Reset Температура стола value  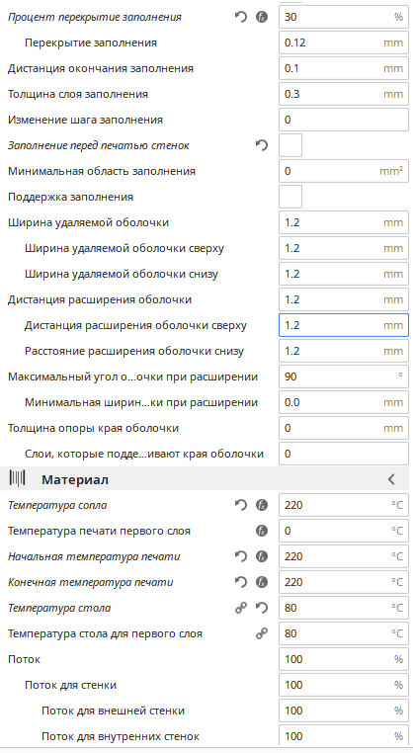[x=262, y=608]
